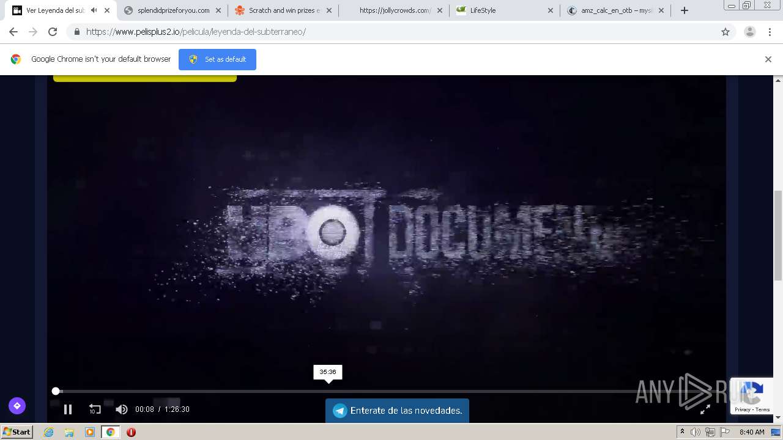Open Windows Explorer folder from taskbar
This screenshot has height=440, width=783.
click(69, 432)
